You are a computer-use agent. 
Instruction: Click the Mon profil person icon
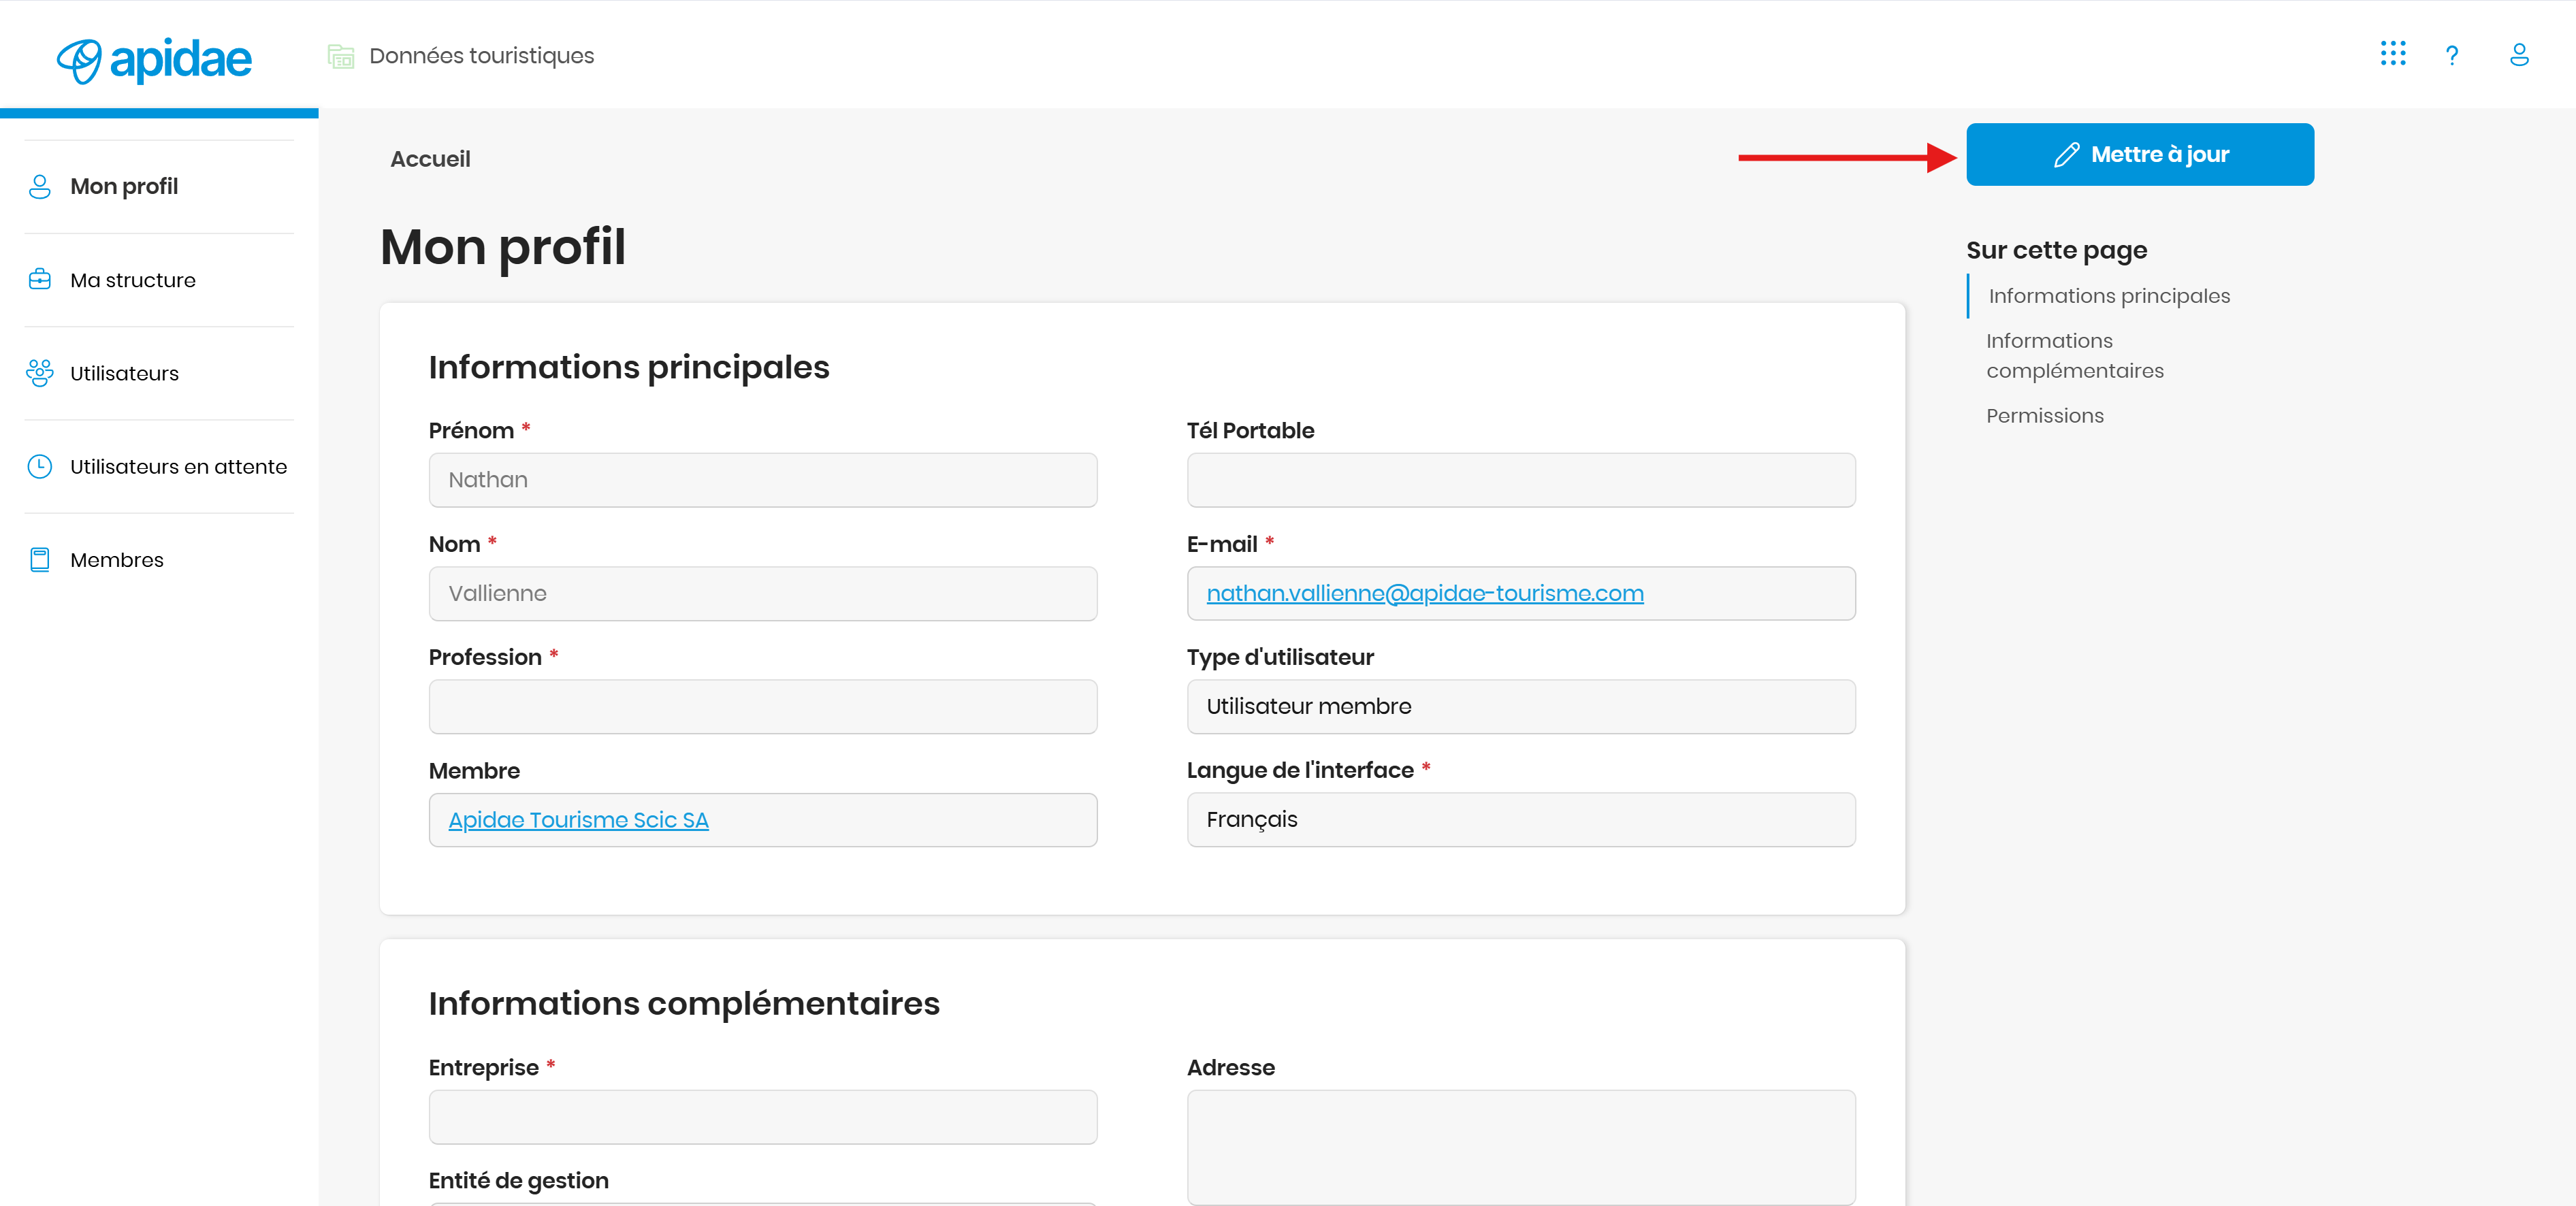(40, 187)
